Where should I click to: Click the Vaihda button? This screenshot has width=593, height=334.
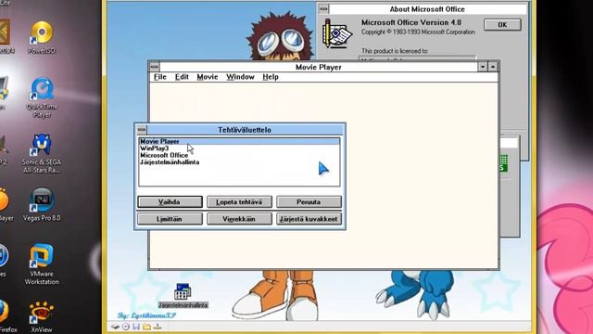coord(170,202)
